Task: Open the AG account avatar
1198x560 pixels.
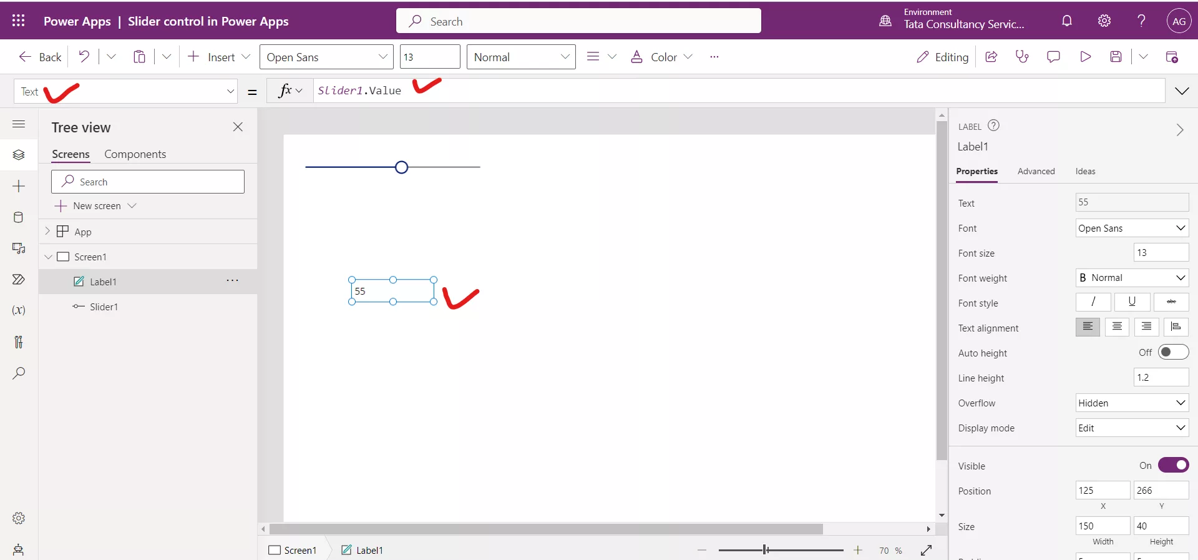Action: tap(1179, 21)
